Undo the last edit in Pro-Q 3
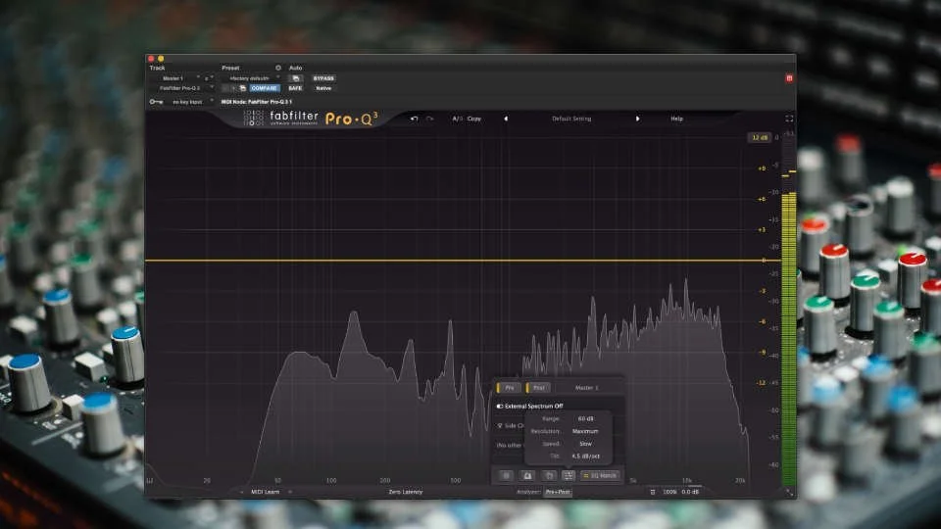The height and width of the screenshot is (529, 941). [x=414, y=119]
